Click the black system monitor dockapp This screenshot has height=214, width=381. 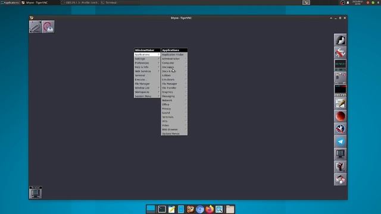(x=340, y=90)
